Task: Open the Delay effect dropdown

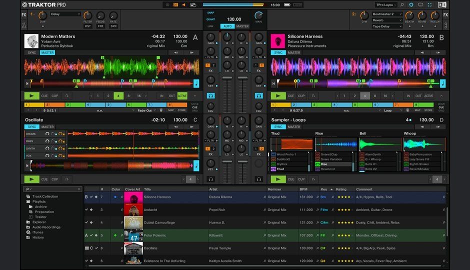Action: [x=65, y=14]
